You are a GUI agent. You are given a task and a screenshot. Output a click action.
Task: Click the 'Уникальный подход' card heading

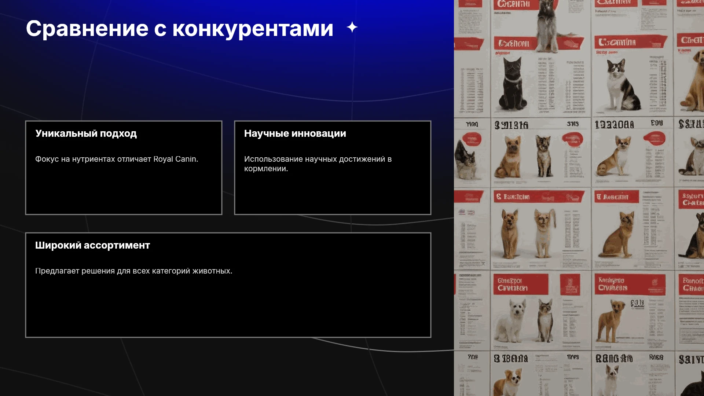[x=86, y=133]
